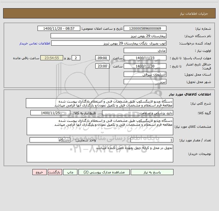Click the شهر محل تحویل label

coord(199,82)
